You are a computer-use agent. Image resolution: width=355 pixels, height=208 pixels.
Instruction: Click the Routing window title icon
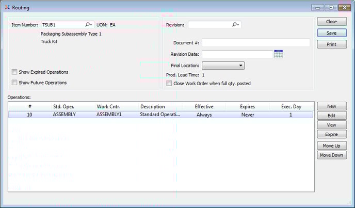tap(6, 8)
